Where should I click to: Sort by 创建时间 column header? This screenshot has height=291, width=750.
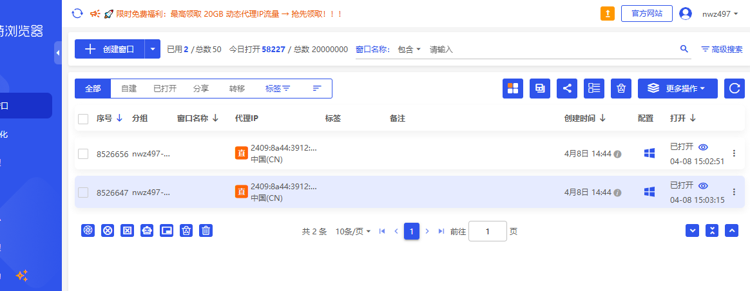[586, 118]
